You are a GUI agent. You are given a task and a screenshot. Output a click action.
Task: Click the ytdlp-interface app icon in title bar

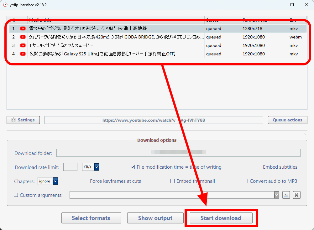click(x=5, y=5)
